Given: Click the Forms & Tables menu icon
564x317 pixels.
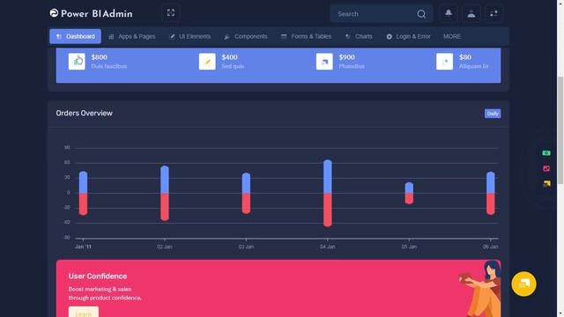Looking at the screenshot, I should tap(284, 36).
